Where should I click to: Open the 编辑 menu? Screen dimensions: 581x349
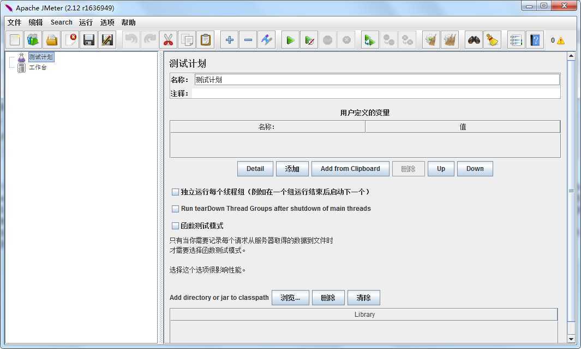[x=35, y=22]
